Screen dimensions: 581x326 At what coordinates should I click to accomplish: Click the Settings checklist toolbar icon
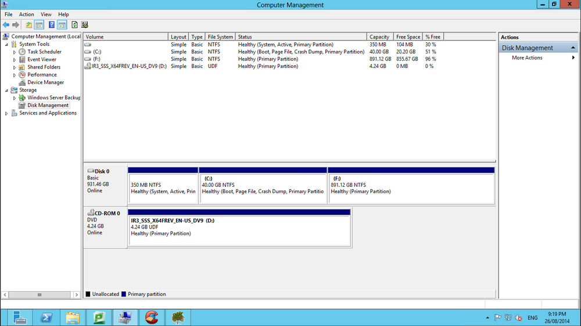(x=84, y=25)
